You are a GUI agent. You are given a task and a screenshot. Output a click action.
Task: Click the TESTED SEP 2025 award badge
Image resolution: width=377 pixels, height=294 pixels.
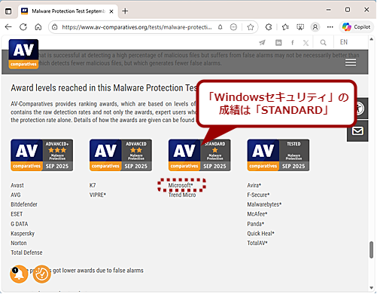(x=278, y=155)
